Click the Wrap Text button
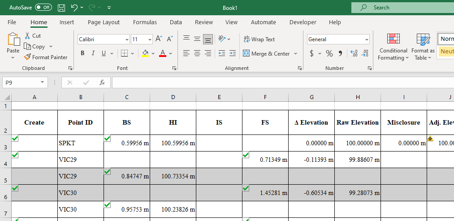Image resolution: width=454 pixels, height=221 pixels. 259,39
